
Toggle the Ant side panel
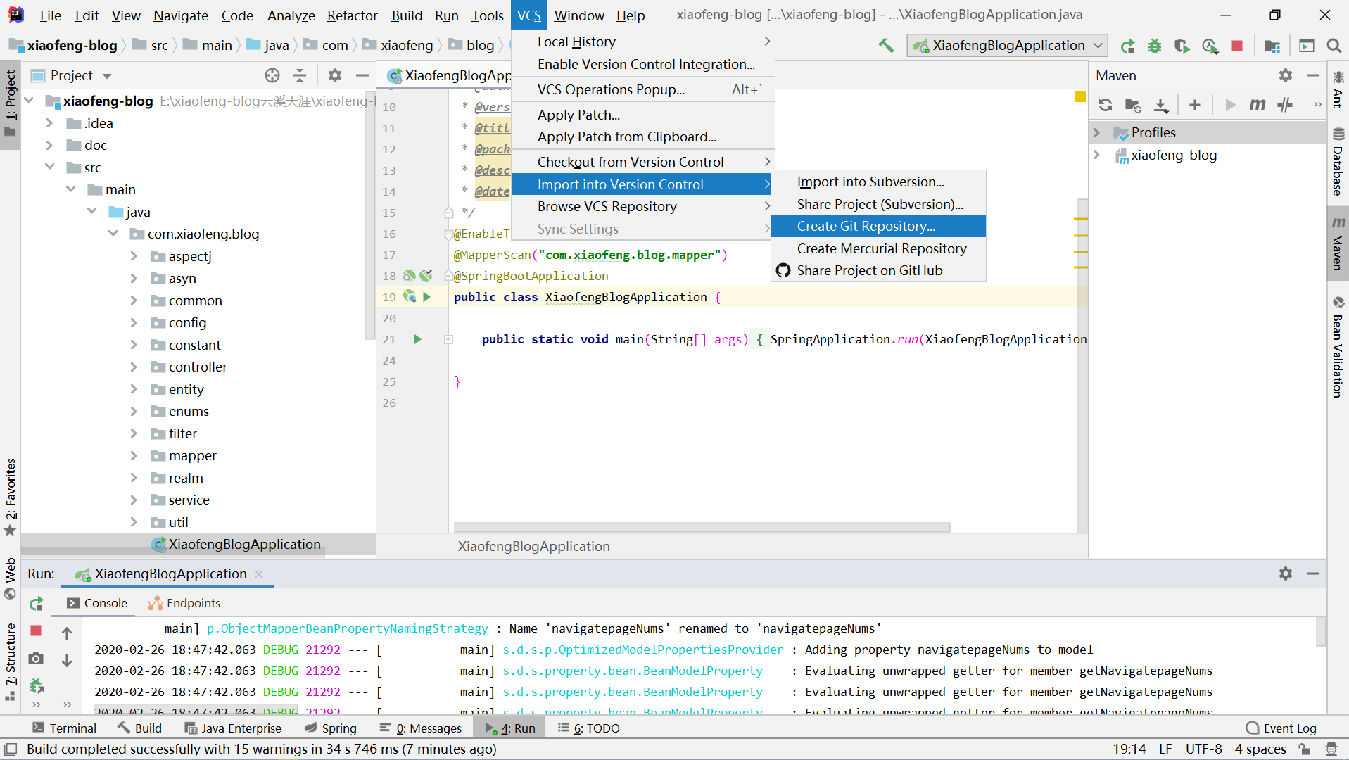1338,89
